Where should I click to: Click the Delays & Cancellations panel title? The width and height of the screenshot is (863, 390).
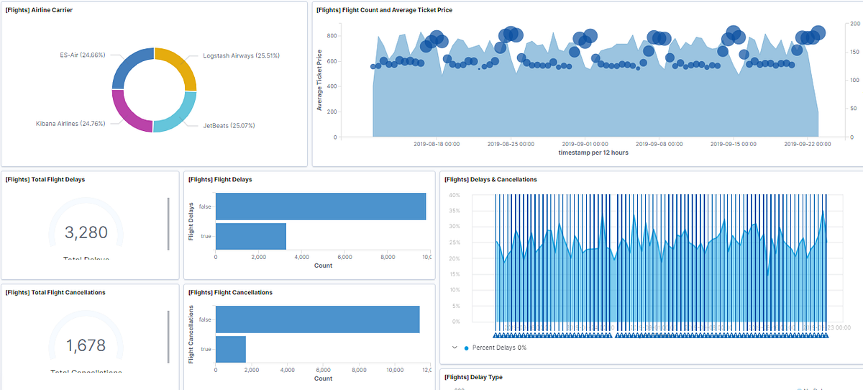coord(490,179)
